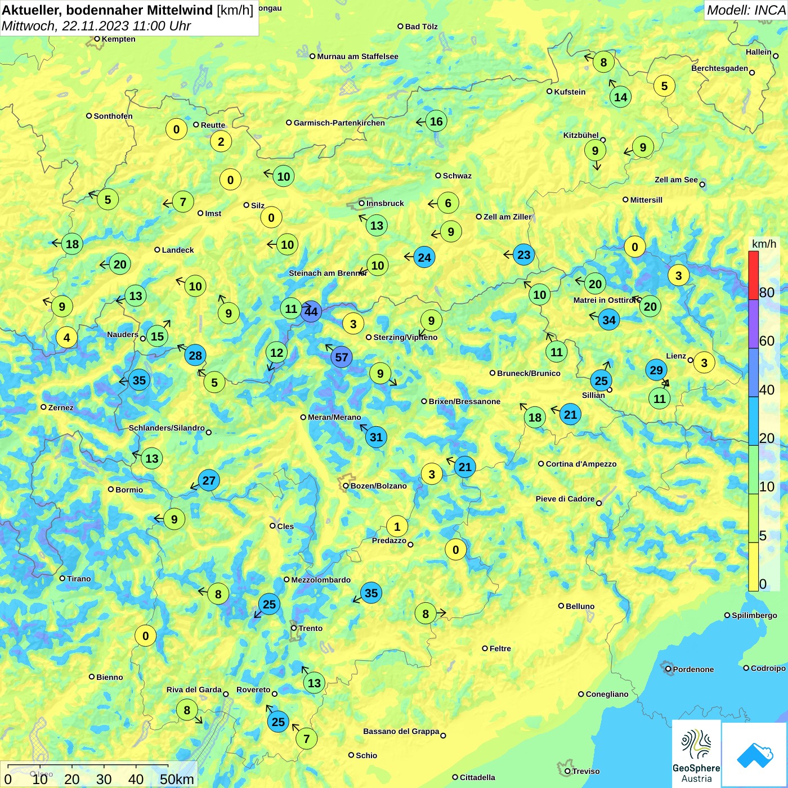Click the Belluno city label
This screenshot has height=788, width=788.
pyautogui.click(x=580, y=606)
